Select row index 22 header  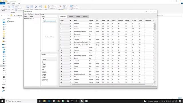click(x=65, y=82)
